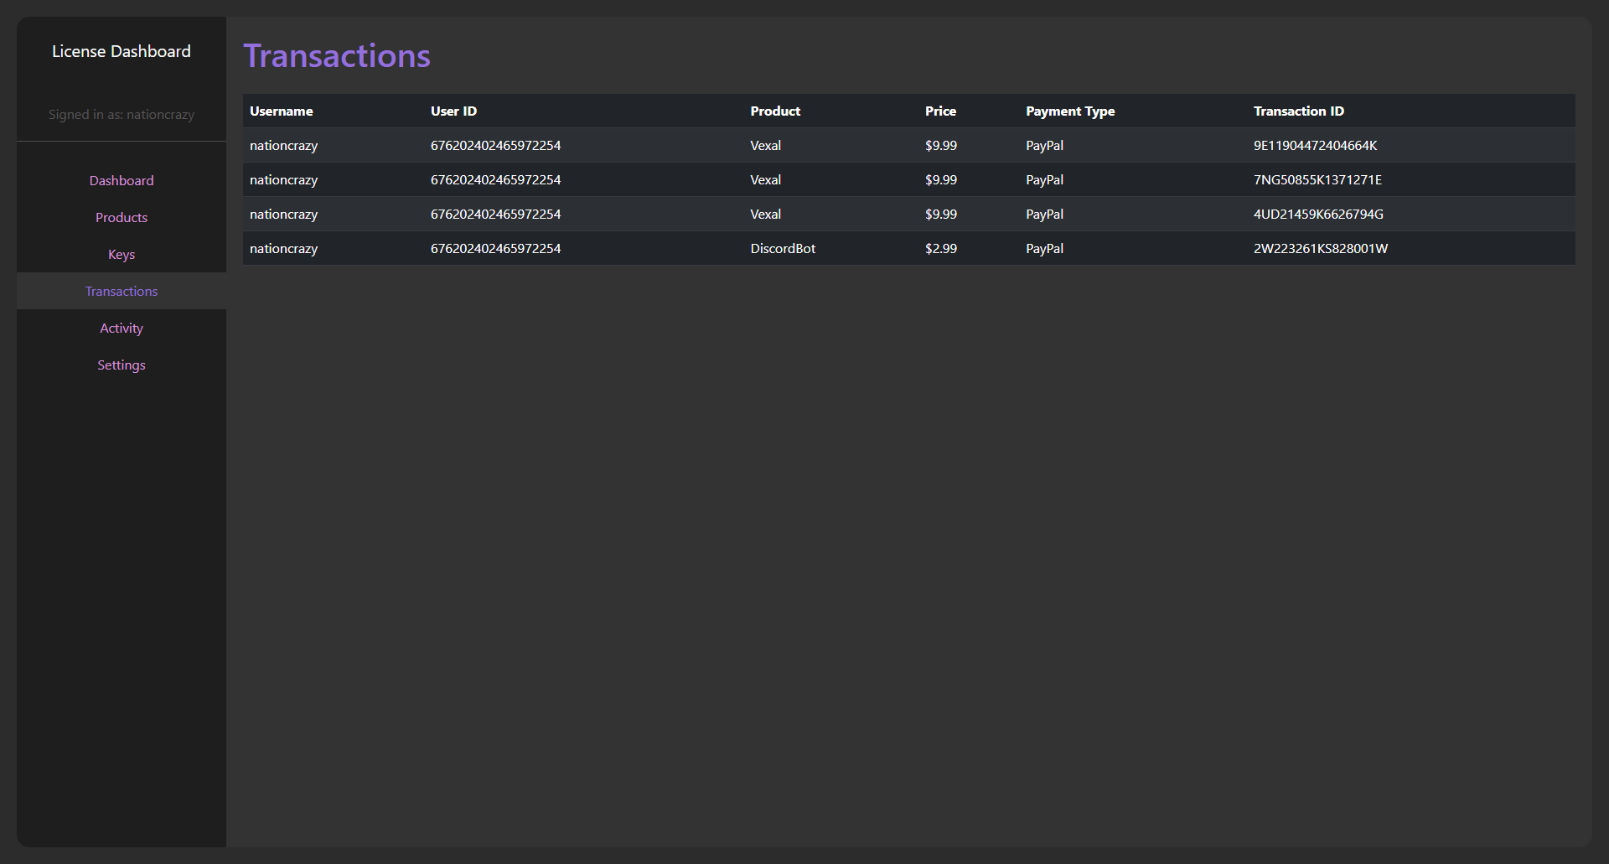Select transaction ID 7NG50855K1371271E
This screenshot has height=864, width=1609.
pyautogui.click(x=1317, y=180)
